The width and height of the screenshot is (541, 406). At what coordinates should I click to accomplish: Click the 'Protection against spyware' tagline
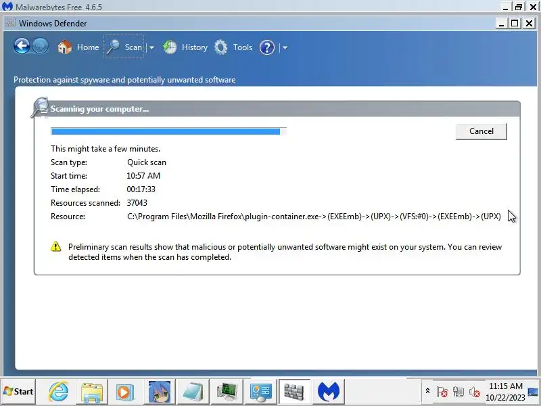[124, 80]
